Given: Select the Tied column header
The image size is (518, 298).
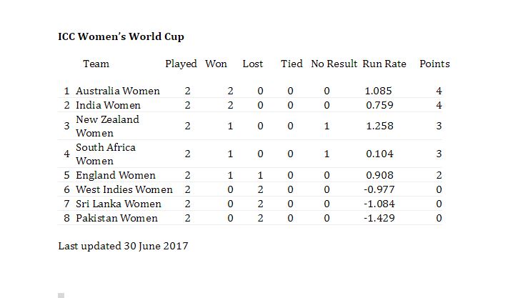Looking at the screenshot, I should coord(292,64).
